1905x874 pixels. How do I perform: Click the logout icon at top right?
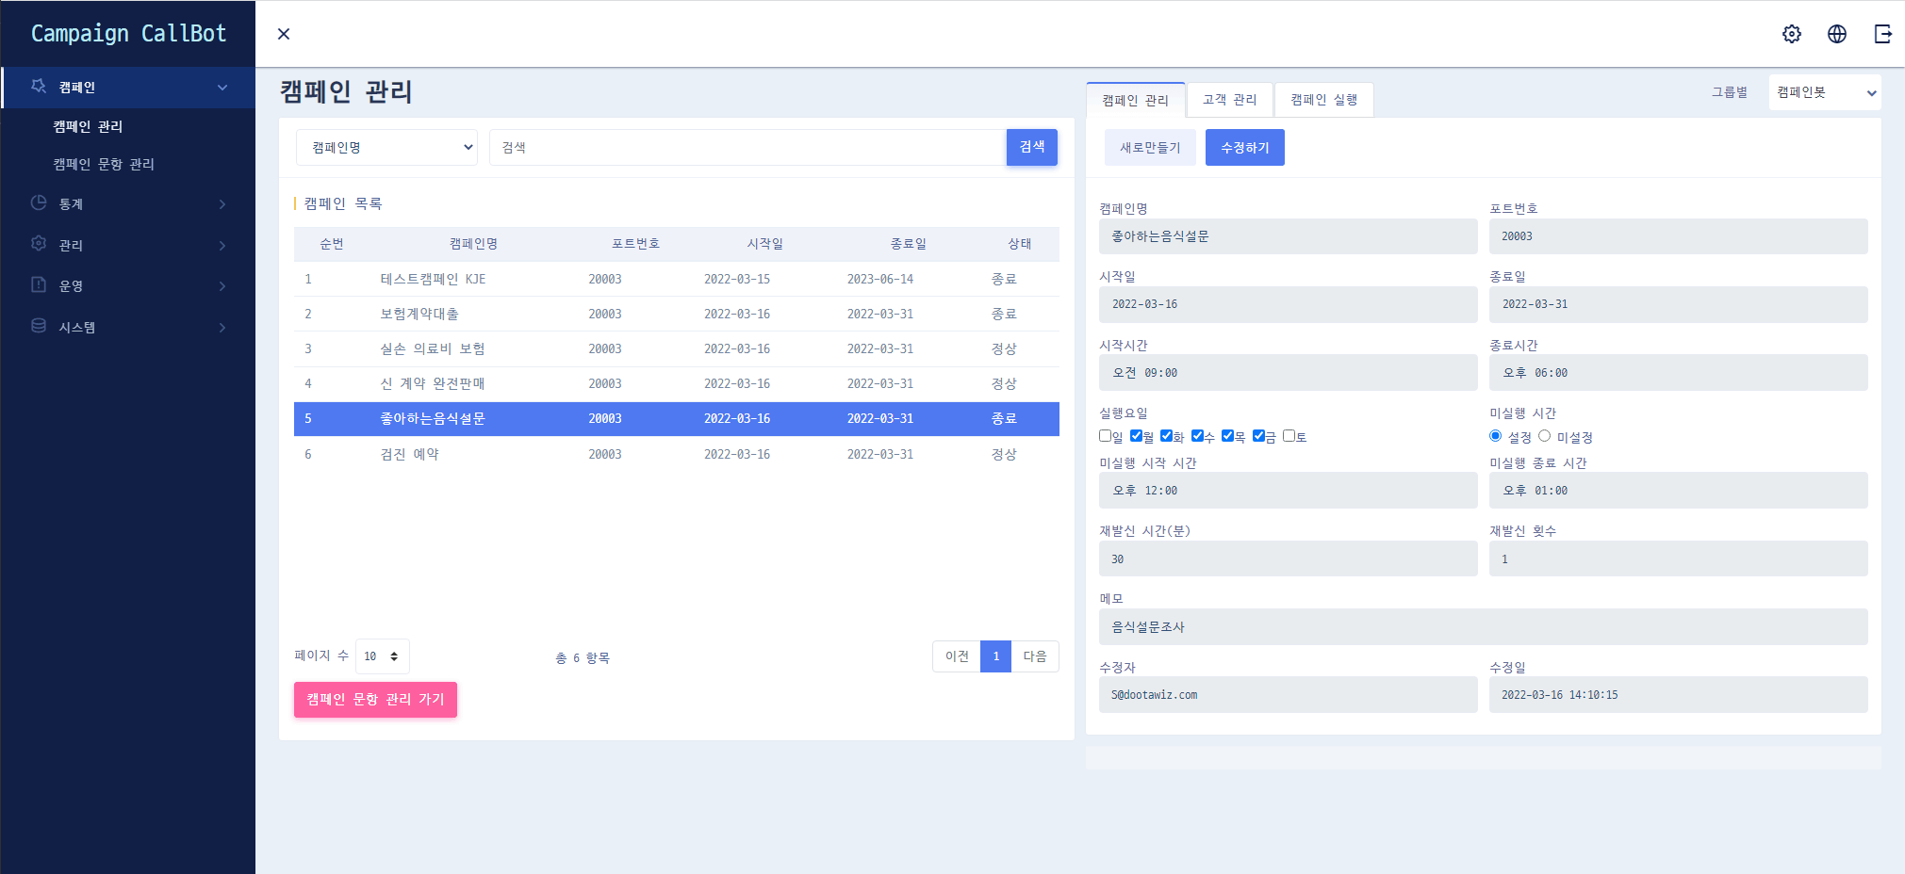point(1882,34)
